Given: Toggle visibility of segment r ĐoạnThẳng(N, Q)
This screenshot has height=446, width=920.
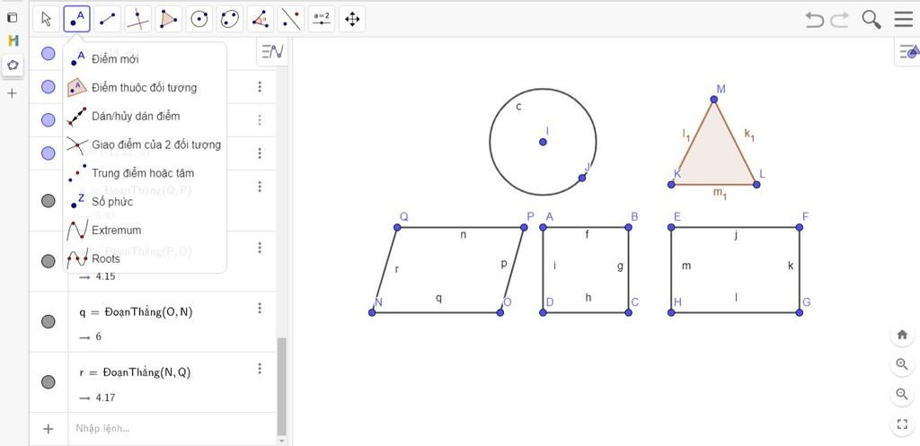Looking at the screenshot, I should pos(49,382).
